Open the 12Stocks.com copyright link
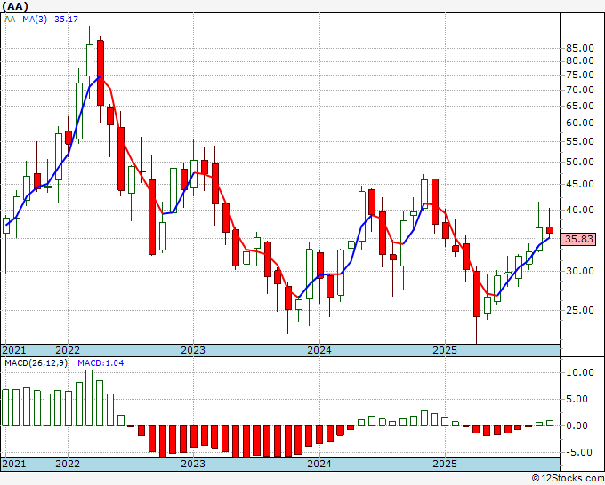 [x=568, y=479]
